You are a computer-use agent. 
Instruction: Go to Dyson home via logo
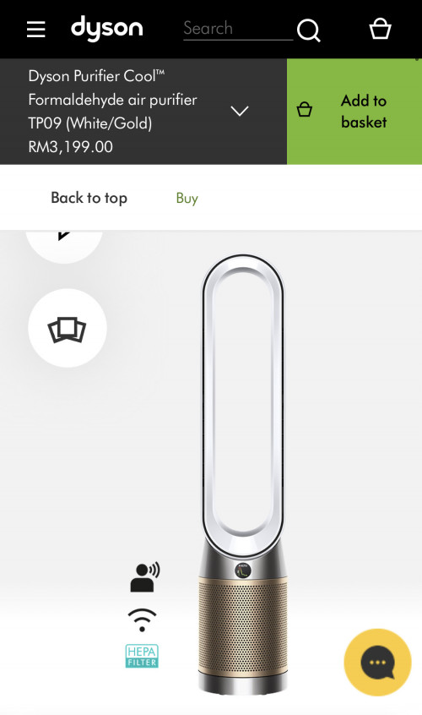coord(107,28)
